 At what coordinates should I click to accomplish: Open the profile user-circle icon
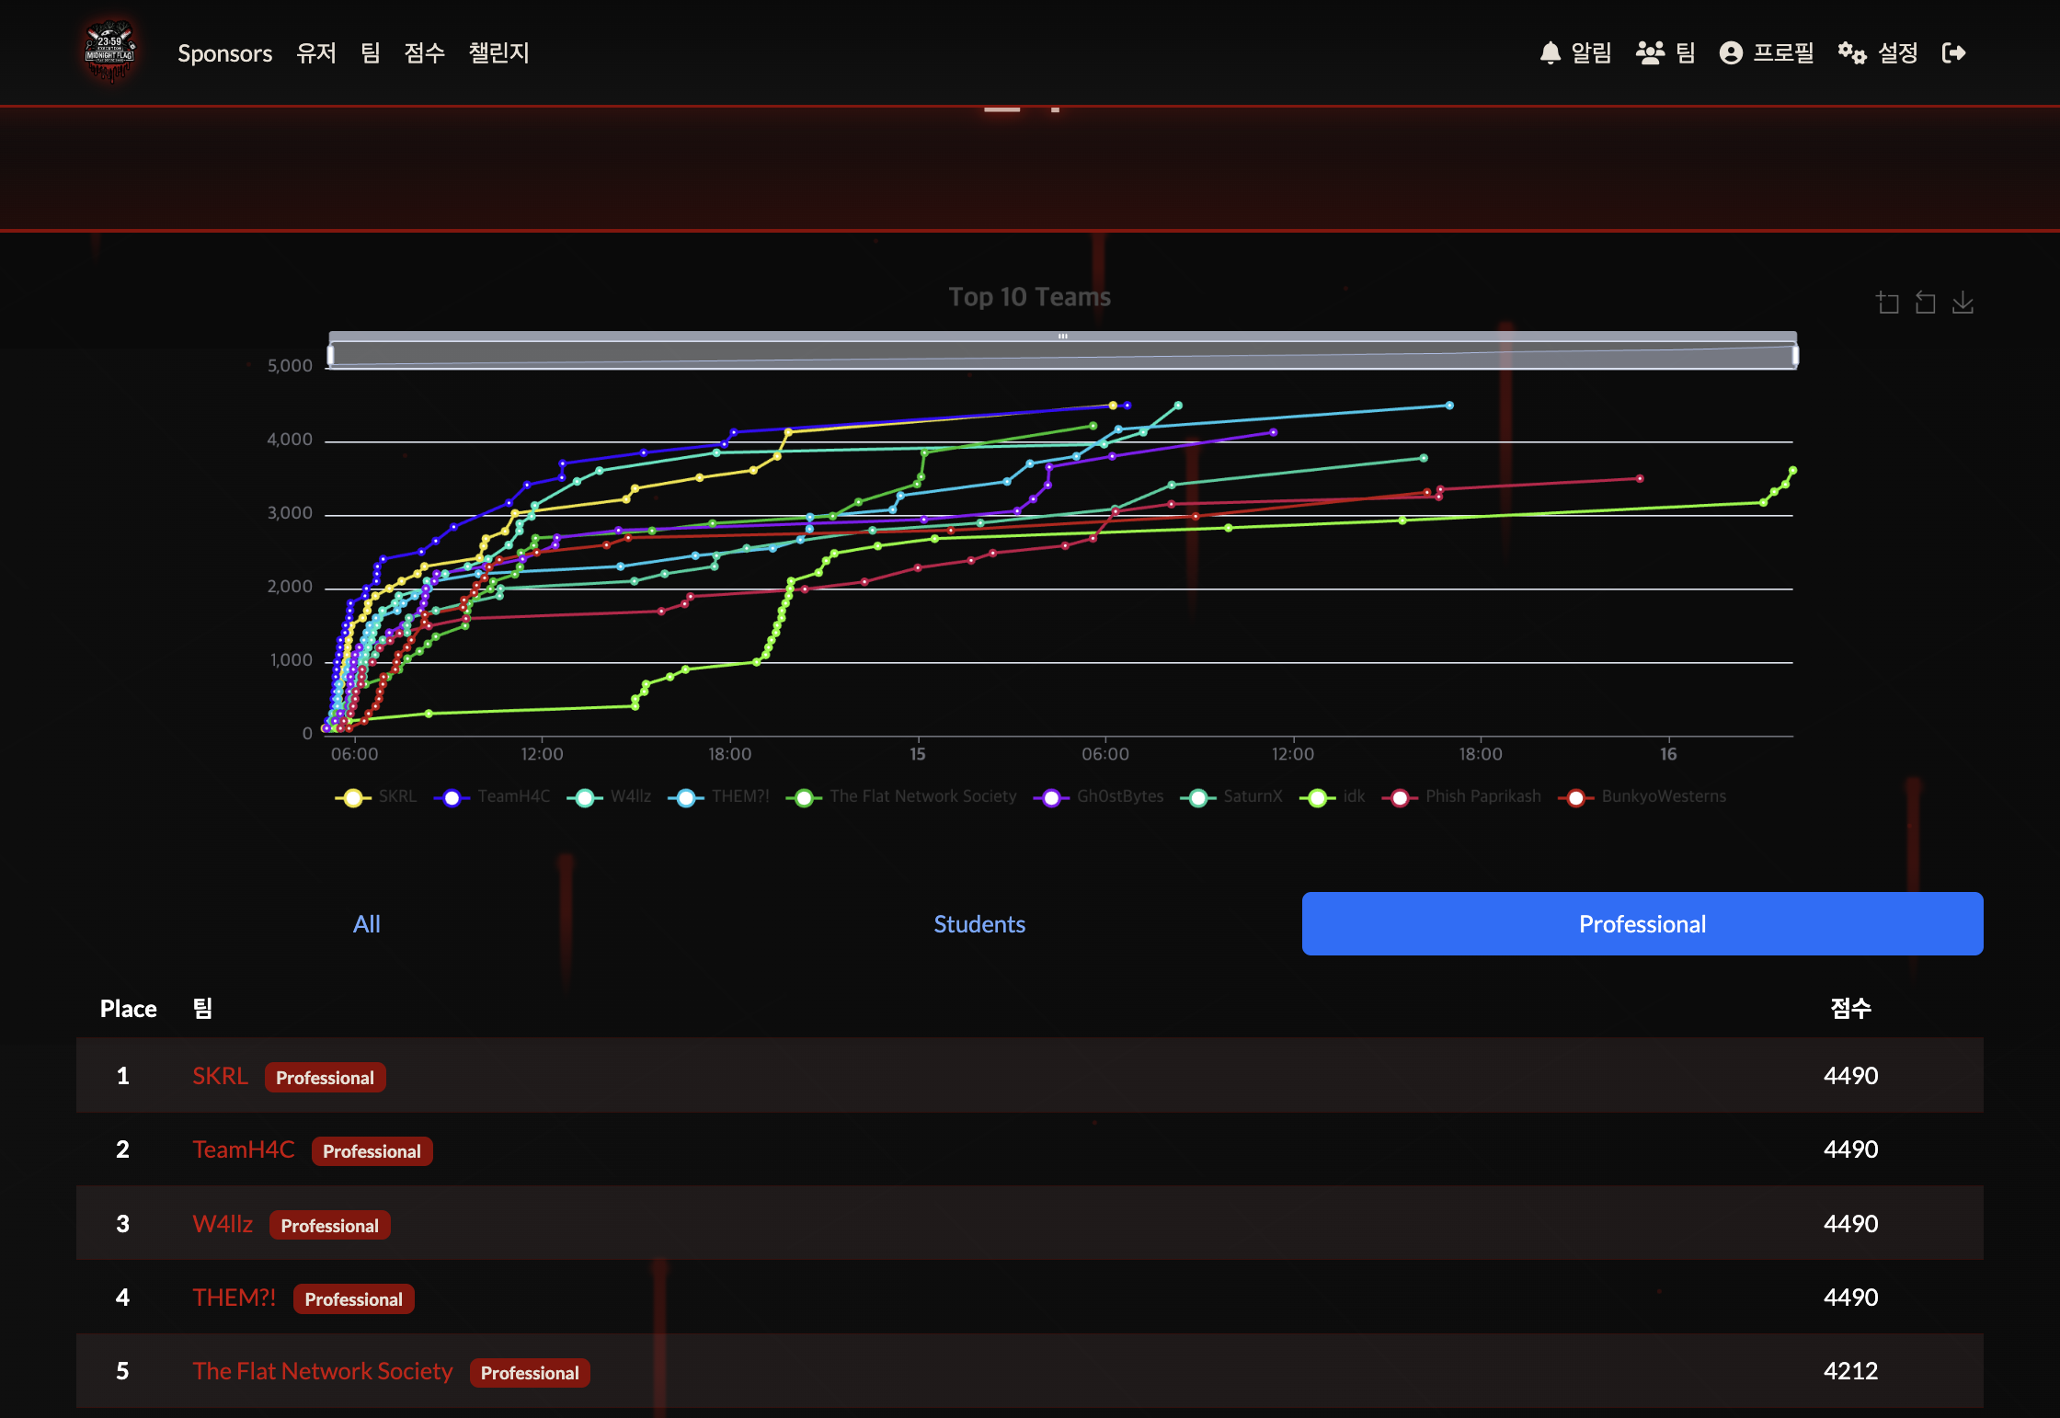click(1731, 52)
